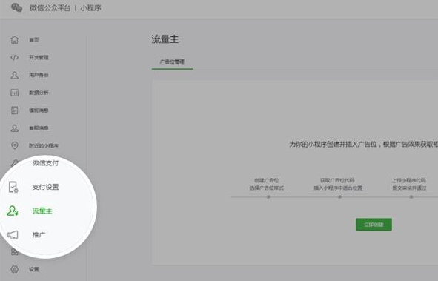Select the green 流量主 user icon
Viewport: 438px width, 281px height.
[13, 211]
